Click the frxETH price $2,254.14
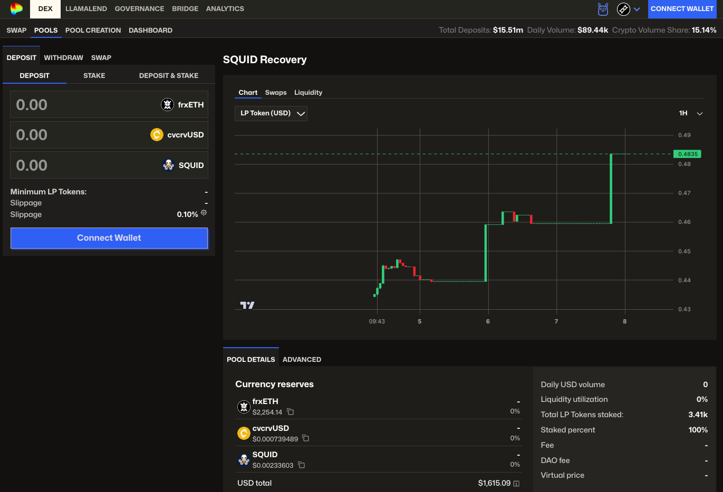Image resolution: width=723 pixels, height=492 pixels. pyautogui.click(x=267, y=412)
